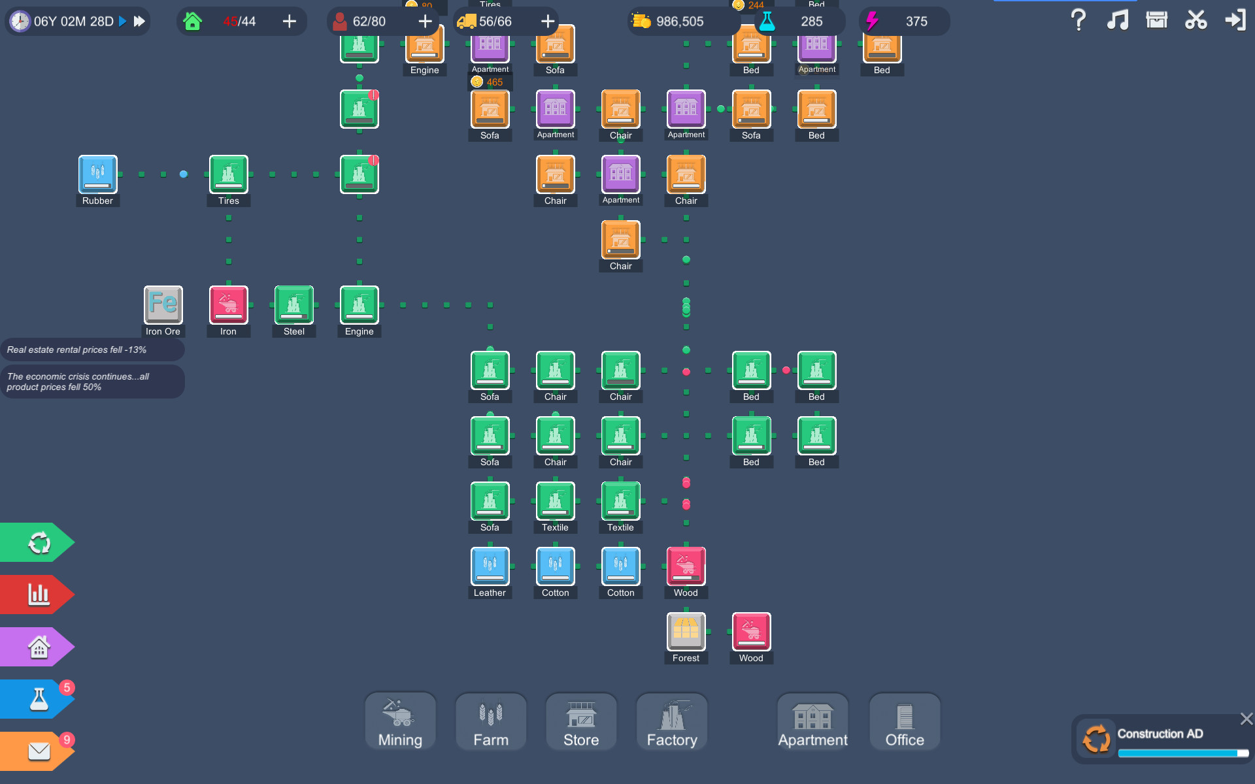Open the Factory build menu
Viewport: 1255px width, 784px height.
point(671,722)
